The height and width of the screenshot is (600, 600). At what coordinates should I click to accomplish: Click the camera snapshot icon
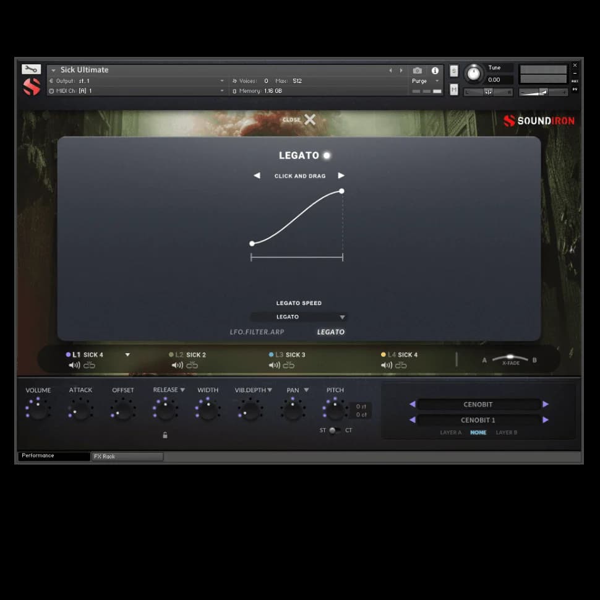pos(418,71)
